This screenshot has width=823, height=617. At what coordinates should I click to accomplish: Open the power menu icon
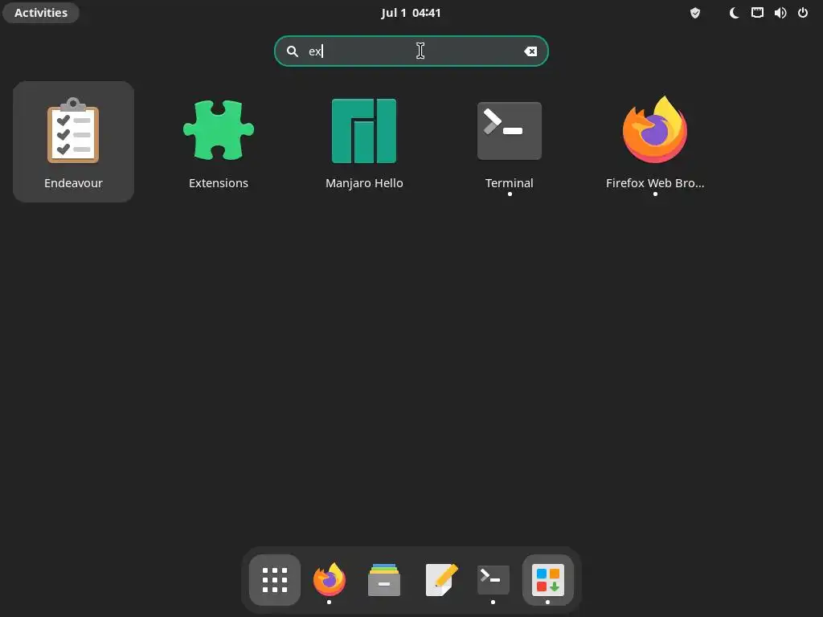pyautogui.click(x=803, y=13)
